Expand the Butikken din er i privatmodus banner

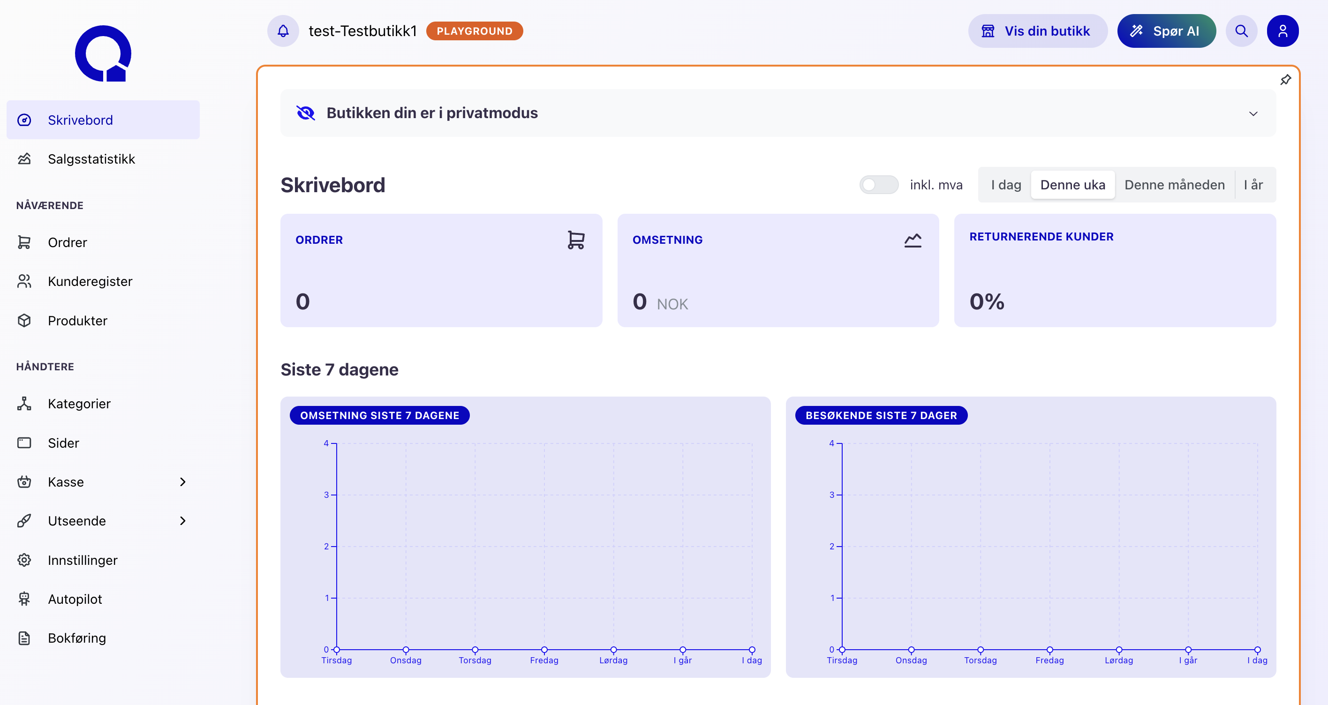pyautogui.click(x=1253, y=113)
